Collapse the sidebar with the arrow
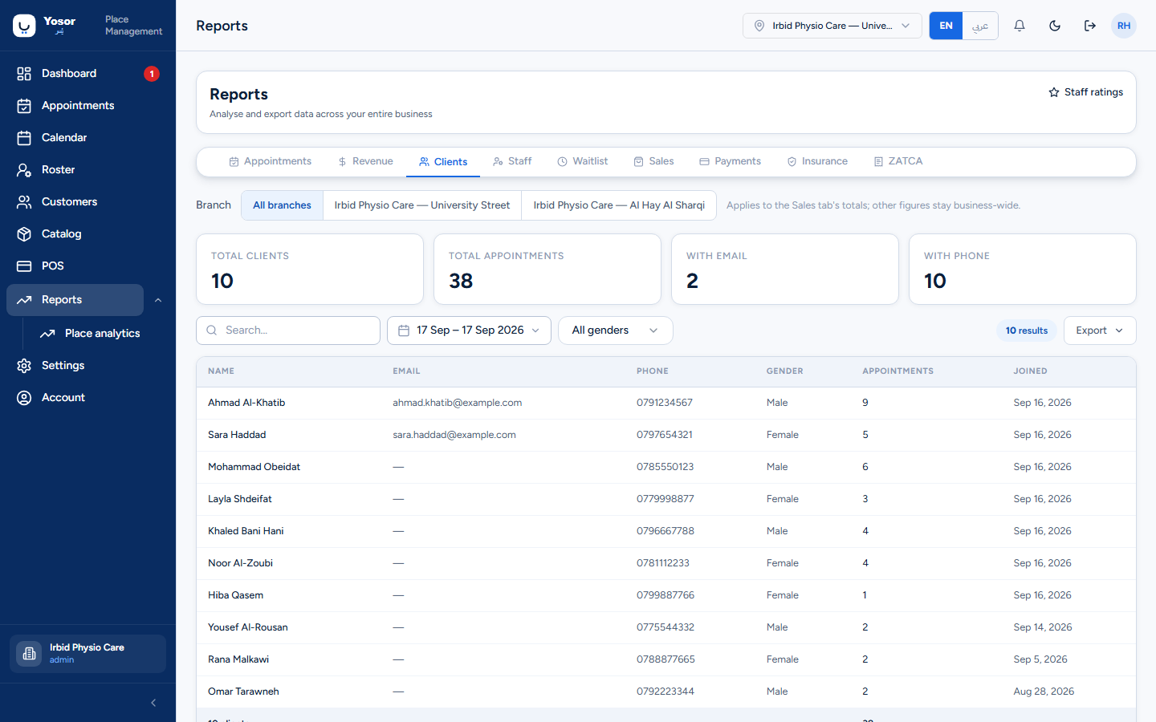 pyautogui.click(x=153, y=703)
